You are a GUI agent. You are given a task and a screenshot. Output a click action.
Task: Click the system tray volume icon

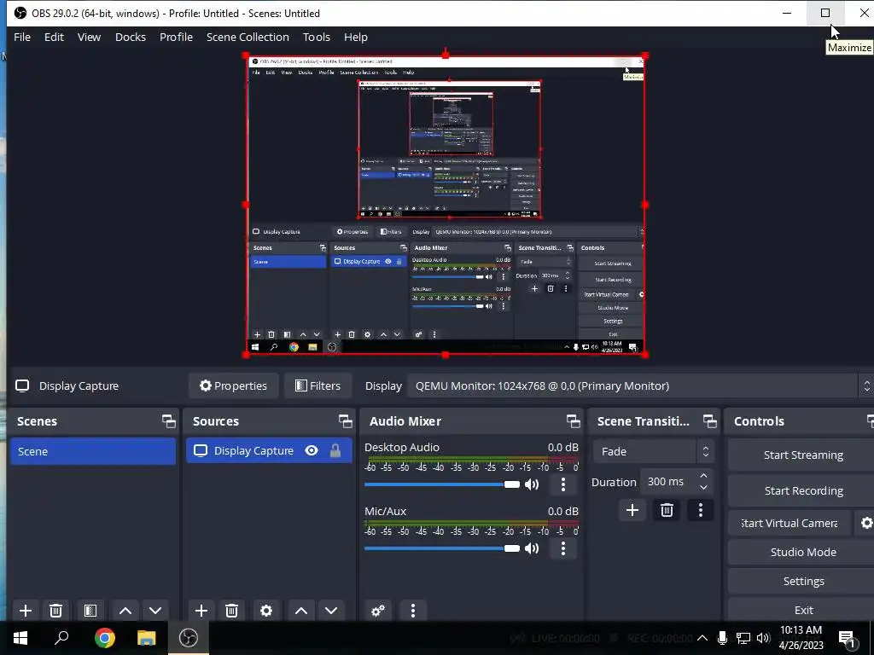click(763, 638)
